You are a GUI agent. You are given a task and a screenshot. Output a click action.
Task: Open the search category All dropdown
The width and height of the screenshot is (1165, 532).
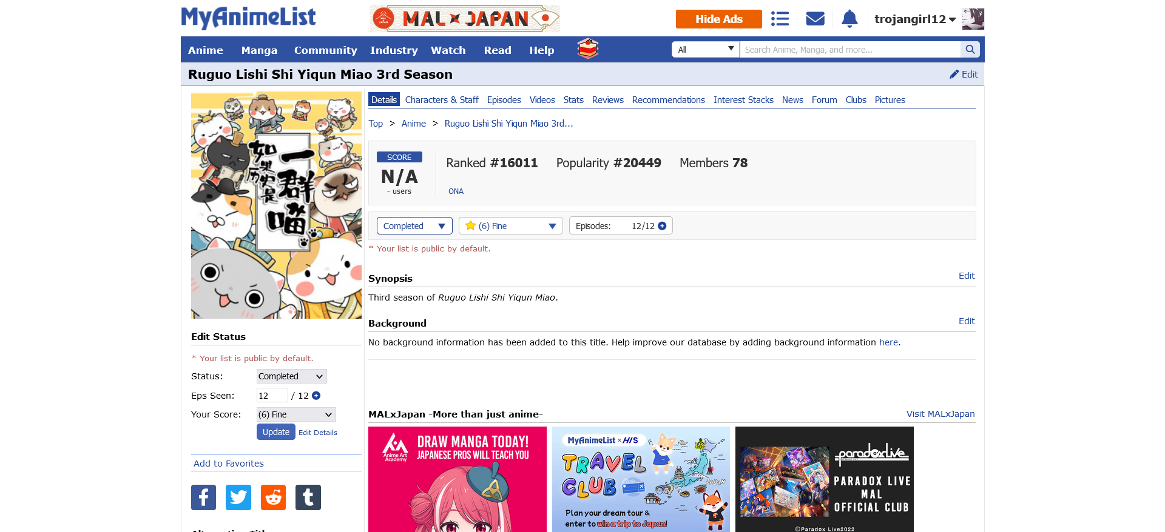click(x=706, y=50)
